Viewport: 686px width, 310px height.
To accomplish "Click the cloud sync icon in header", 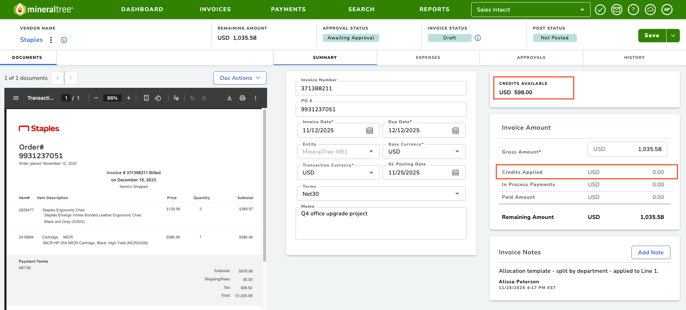I will pyautogui.click(x=650, y=10).
